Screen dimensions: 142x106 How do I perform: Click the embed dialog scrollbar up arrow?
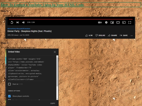coord(57,57)
